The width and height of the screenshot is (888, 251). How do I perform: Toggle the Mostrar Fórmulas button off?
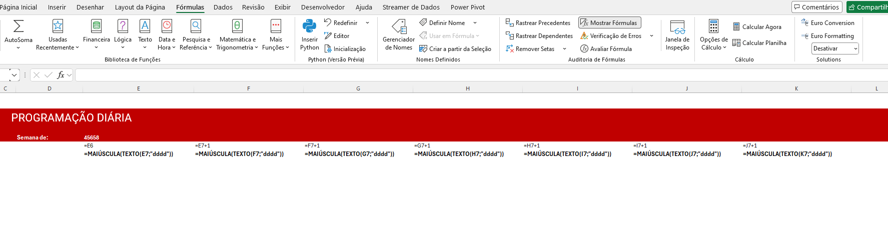(609, 23)
